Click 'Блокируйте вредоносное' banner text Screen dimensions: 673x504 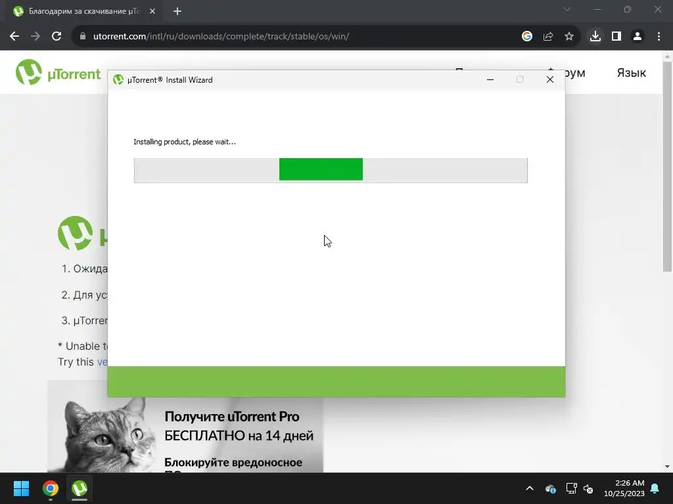pos(233,463)
